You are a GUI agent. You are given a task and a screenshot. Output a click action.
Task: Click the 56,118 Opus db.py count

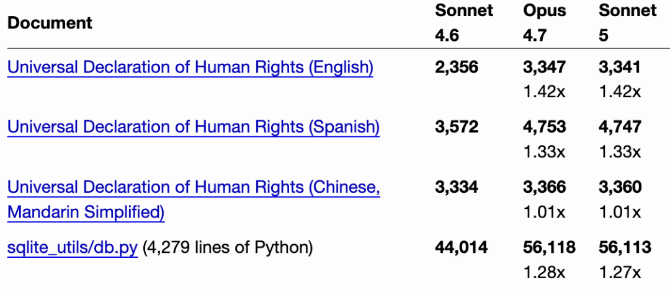(549, 247)
